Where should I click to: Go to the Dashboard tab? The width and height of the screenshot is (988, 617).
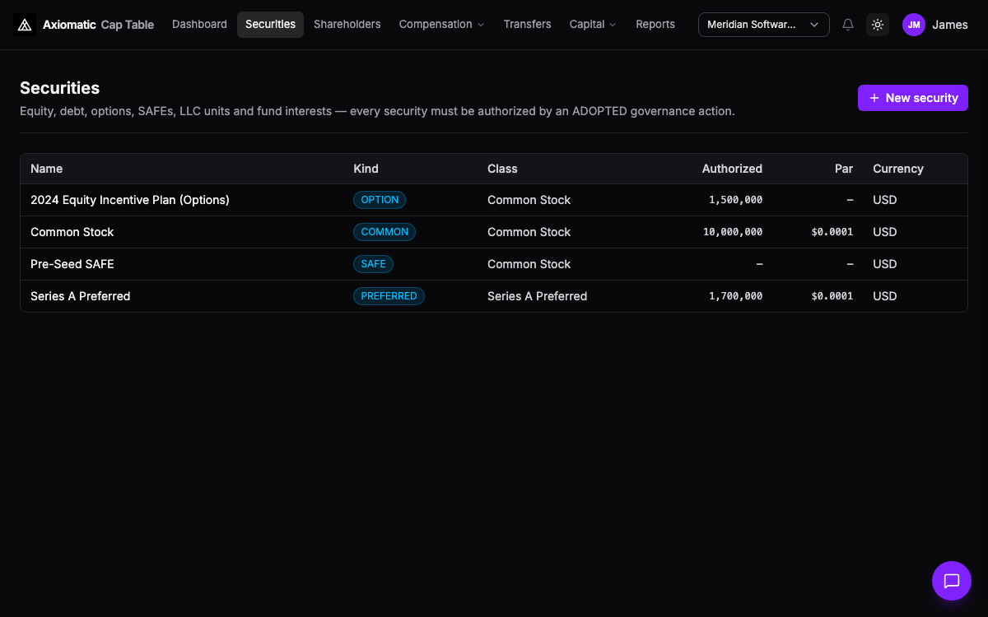click(x=199, y=25)
